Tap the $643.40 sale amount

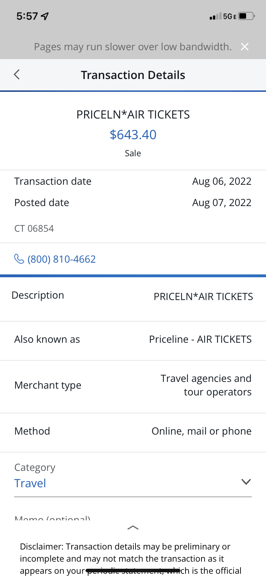(133, 135)
